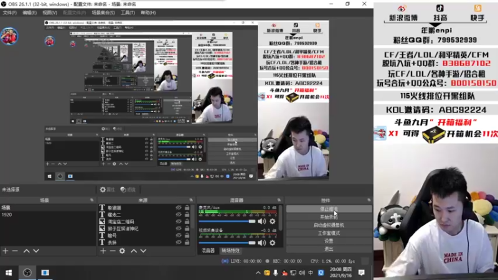Image resolution: width=498 pixels, height=280 pixels.
Task: Toggle visibility of the 淘宝店二维码 source
Action: tap(179, 222)
